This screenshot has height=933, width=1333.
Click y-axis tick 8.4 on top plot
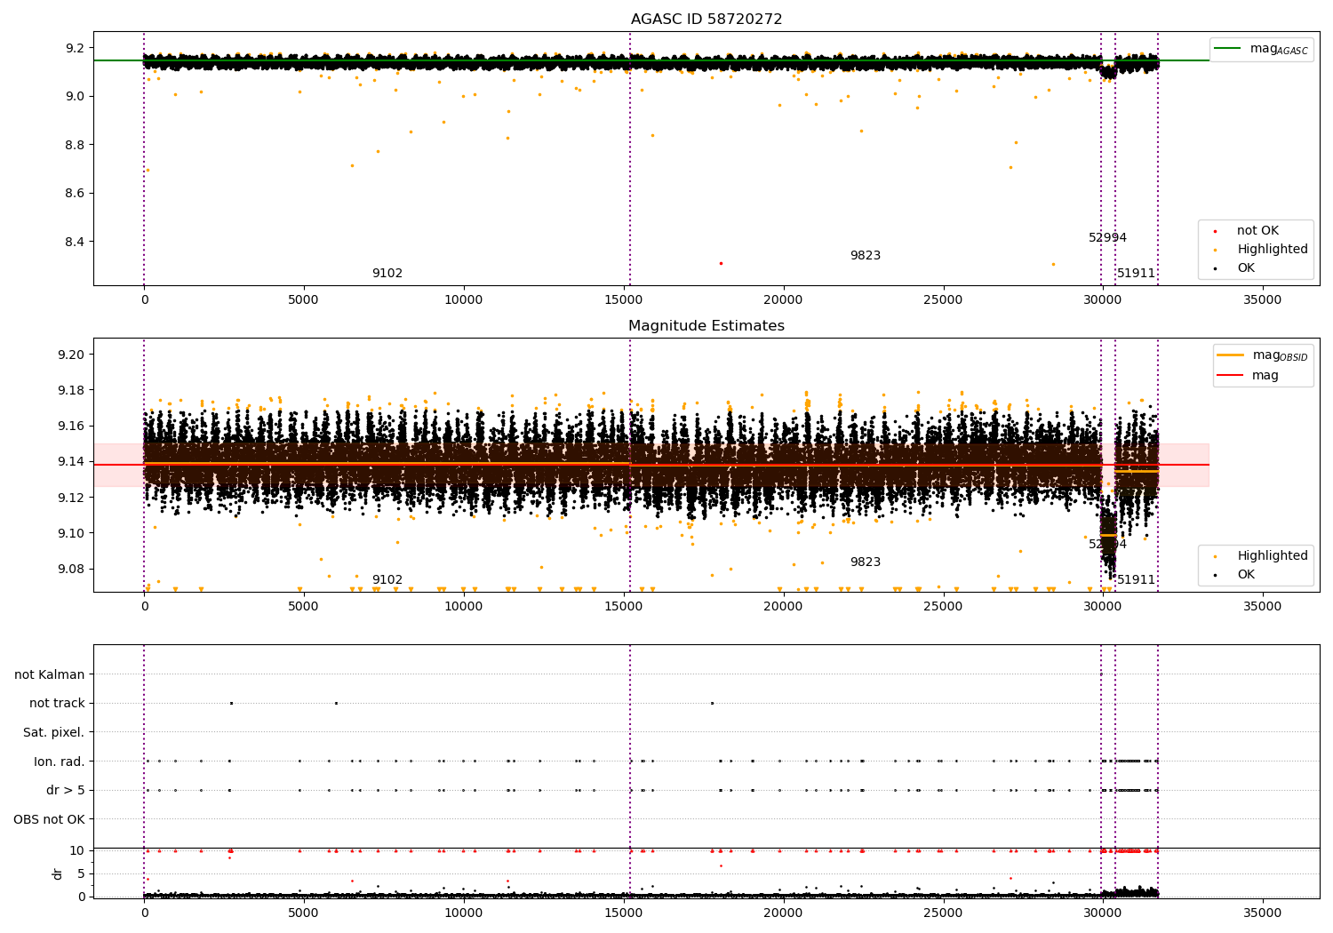pyautogui.click(x=76, y=242)
